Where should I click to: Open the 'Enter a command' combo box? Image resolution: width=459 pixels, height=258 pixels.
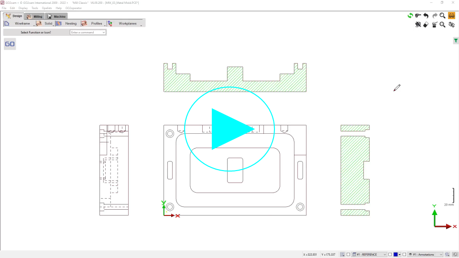tap(88, 32)
